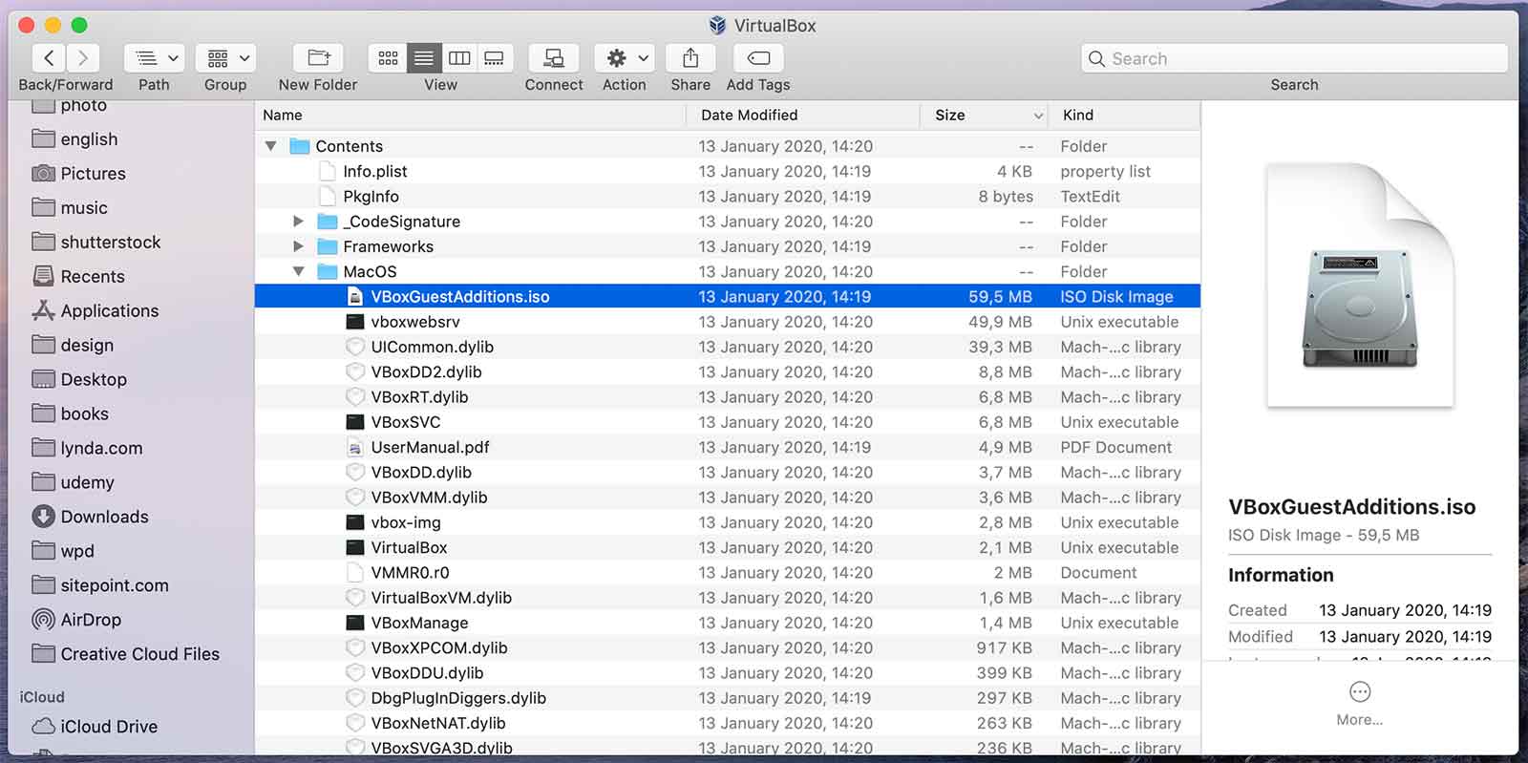Go forward with the Forward arrow button
This screenshot has width=1528, height=763.
[82, 58]
